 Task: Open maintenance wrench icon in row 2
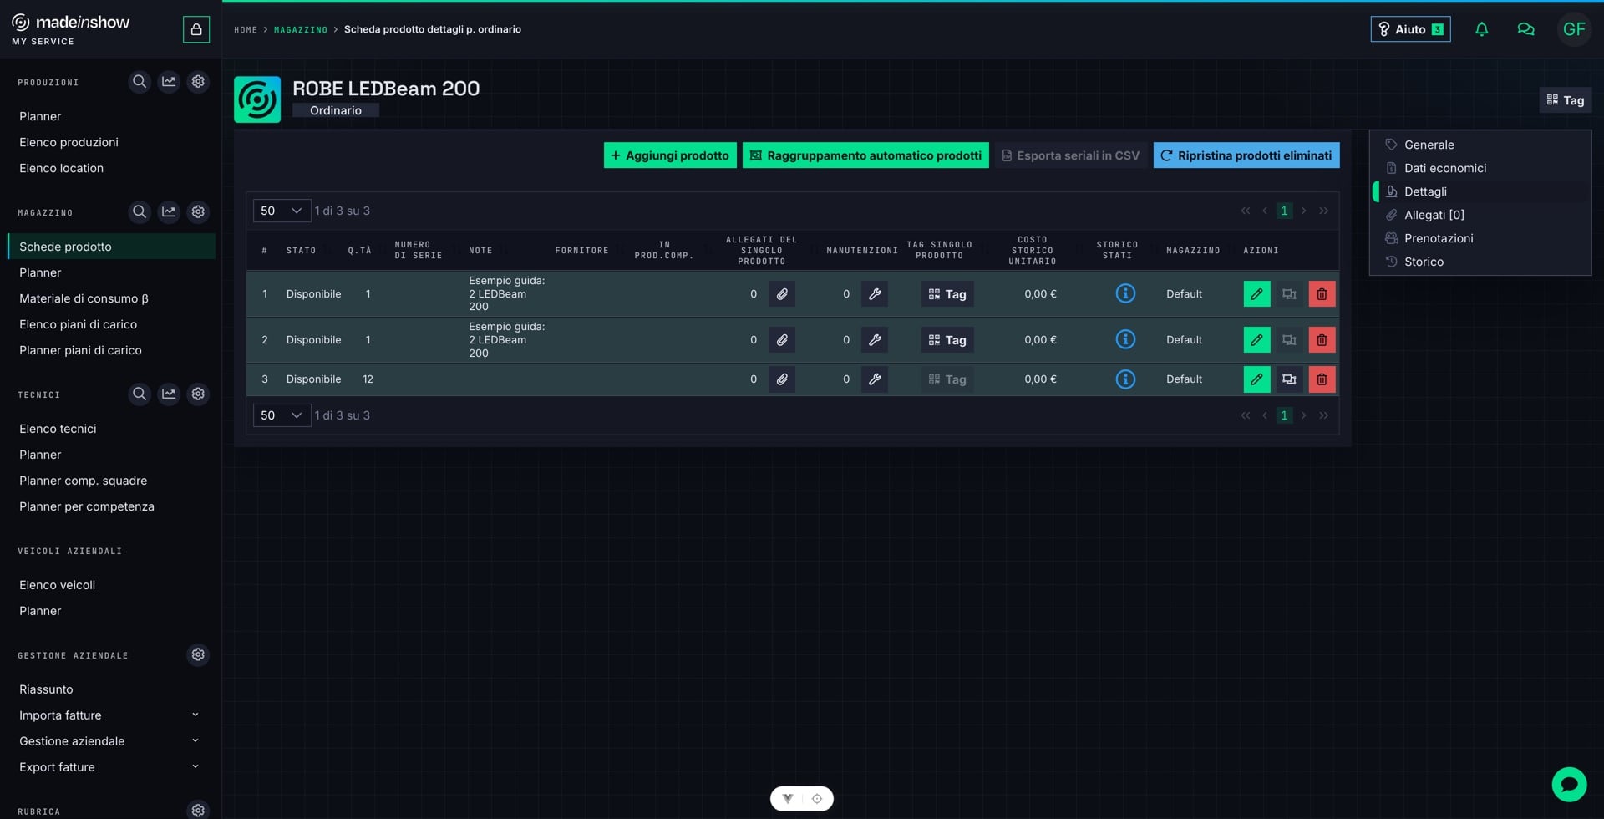pos(874,340)
